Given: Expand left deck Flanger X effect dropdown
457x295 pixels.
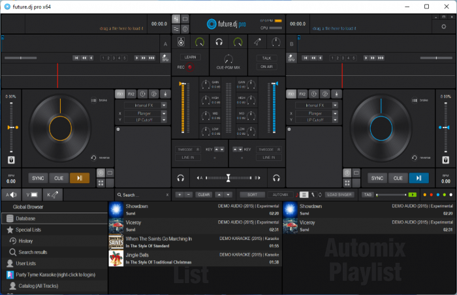Looking at the screenshot, I should (145, 113).
